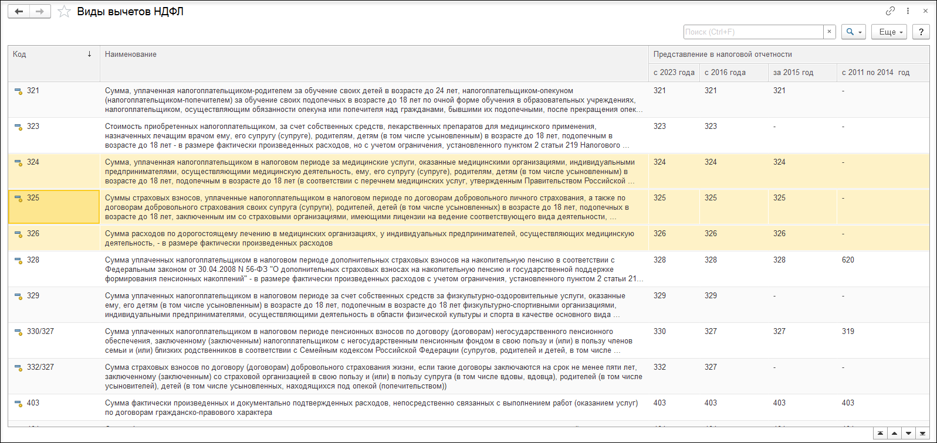Select the description 'Суммы страховых взносов, уплаченные'

click(x=374, y=207)
